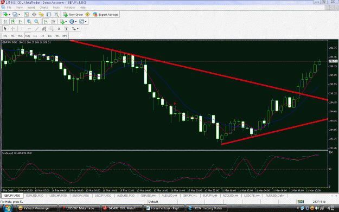Viewport: 339px width, 212px height.
Task: Open Forex Factory window from taskbar
Action: [164, 208]
